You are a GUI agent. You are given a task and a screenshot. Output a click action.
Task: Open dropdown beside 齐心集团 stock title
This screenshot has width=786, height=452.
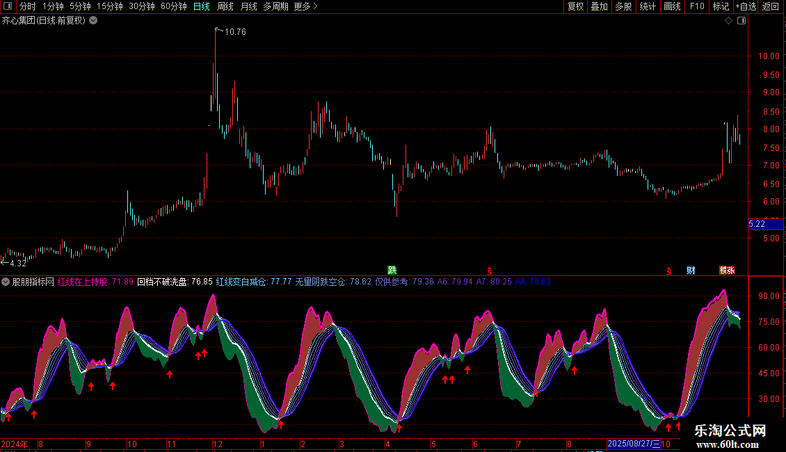pyautogui.click(x=94, y=20)
